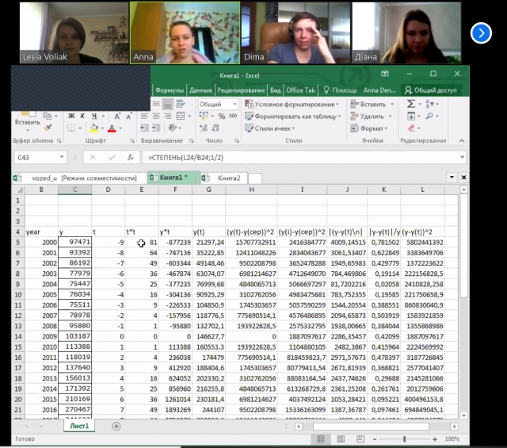This screenshot has height=448, width=507.
Task: Align text right
Action: 167,117
